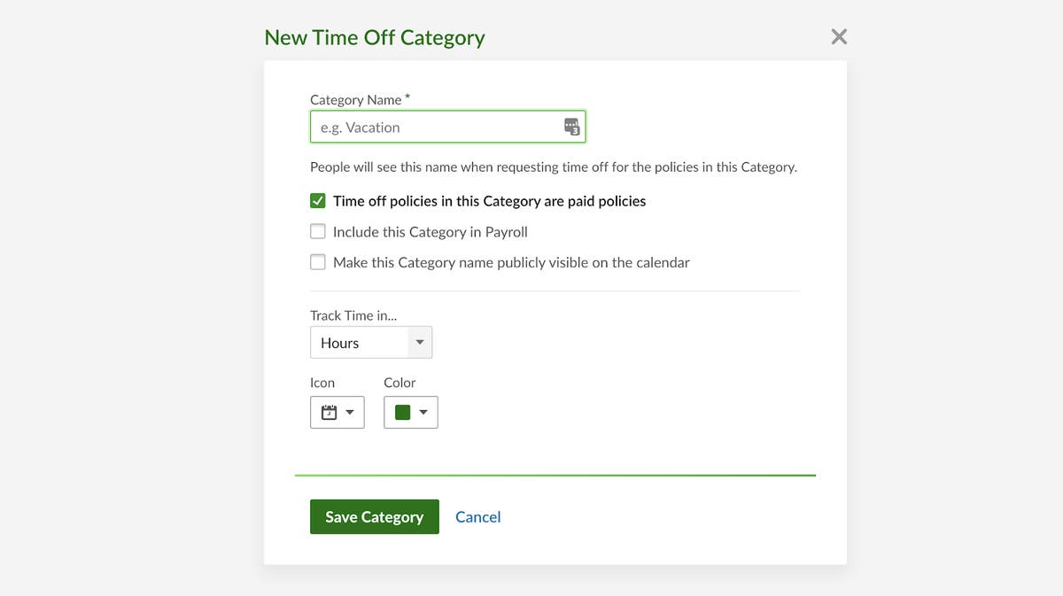The image size is (1063, 596).
Task: Click the X icon to close the dialog
Action: [x=838, y=36]
